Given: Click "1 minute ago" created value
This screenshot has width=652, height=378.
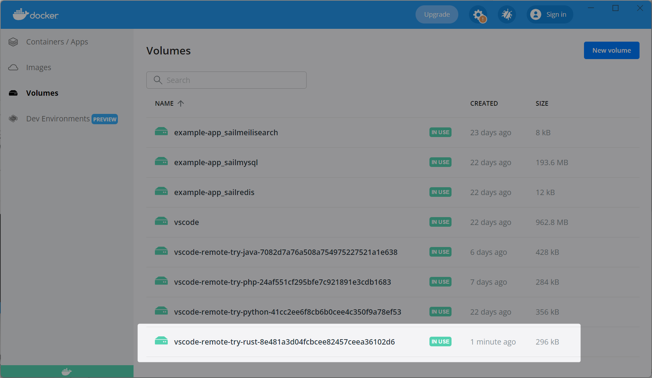Looking at the screenshot, I should [493, 342].
